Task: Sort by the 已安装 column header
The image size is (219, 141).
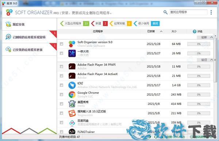Action: pos(151,31)
